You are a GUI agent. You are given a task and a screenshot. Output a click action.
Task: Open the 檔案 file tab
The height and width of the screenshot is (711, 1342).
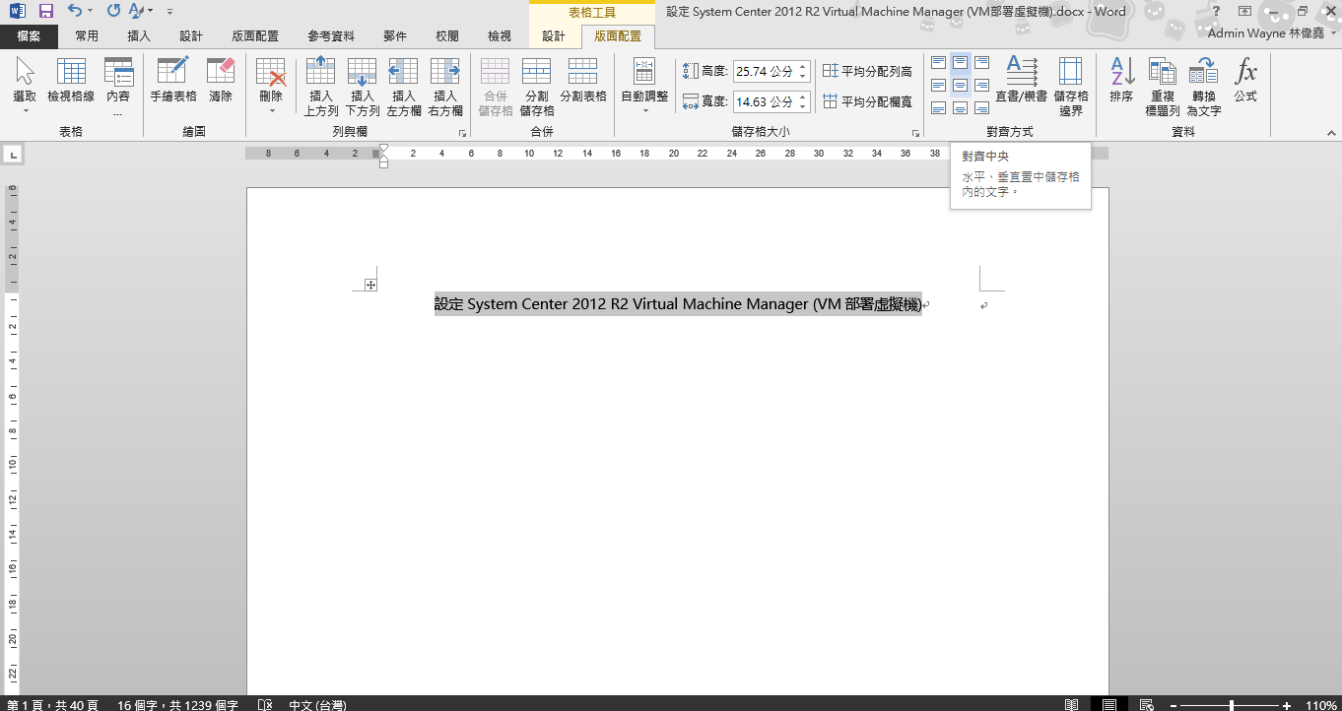[29, 36]
